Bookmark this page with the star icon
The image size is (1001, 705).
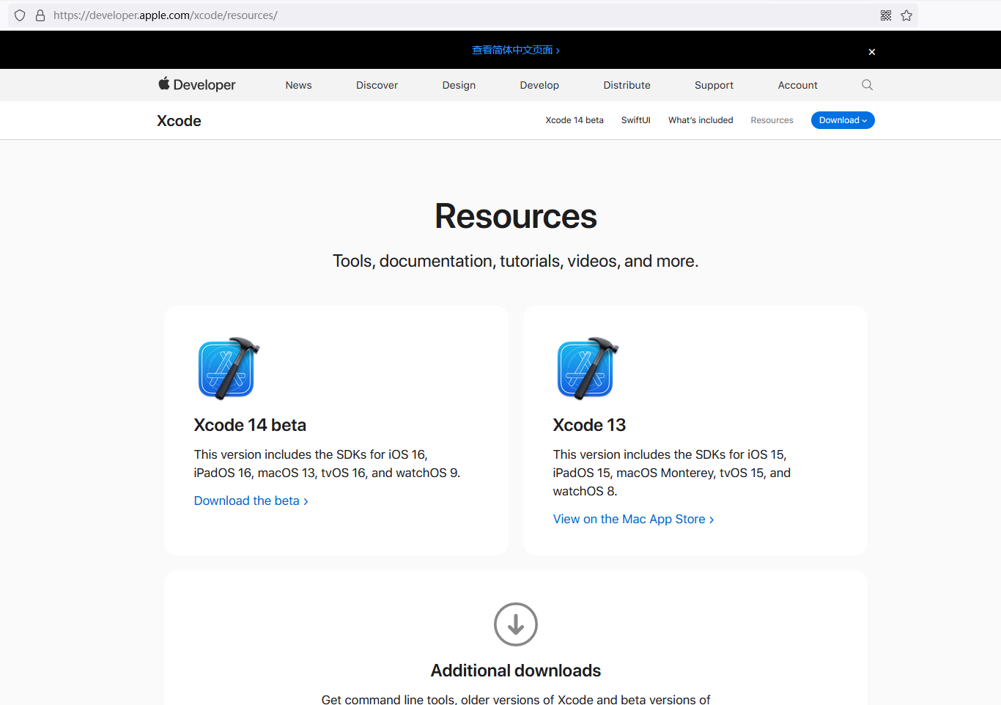pos(906,15)
